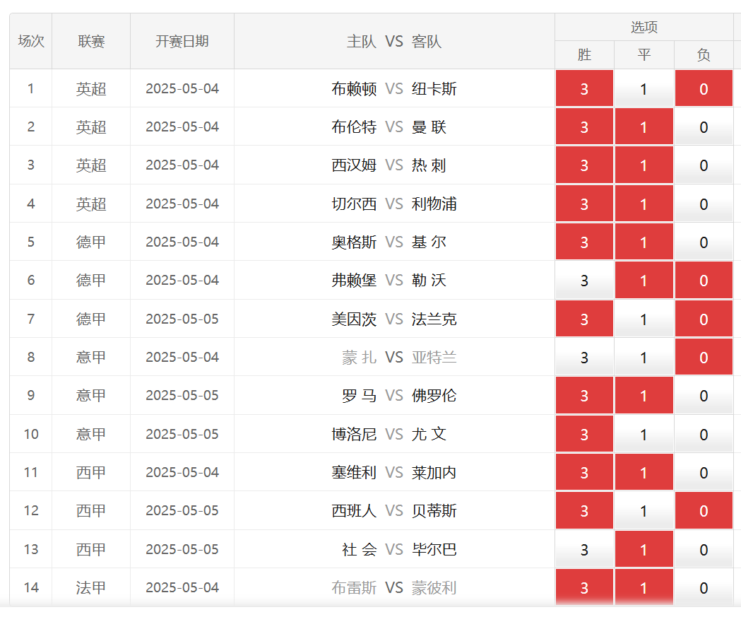Toggle draw option 1 for 西汉姆 VS 热刺
Viewport: 741px width, 617px height.
644,165
